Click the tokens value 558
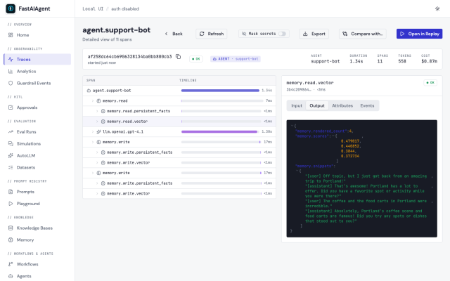 coord(402,61)
